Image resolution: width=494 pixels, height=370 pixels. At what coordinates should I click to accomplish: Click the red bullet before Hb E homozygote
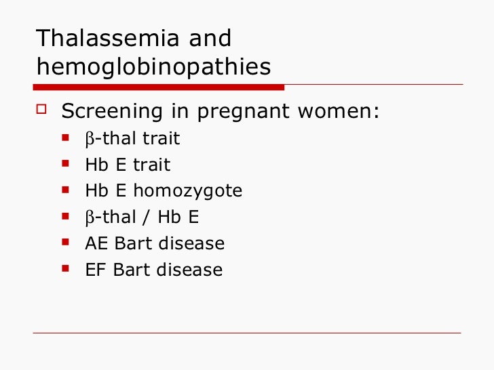(x=66, y=190)
